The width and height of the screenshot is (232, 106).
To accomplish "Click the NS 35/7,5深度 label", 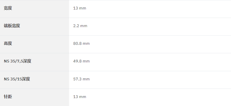I will pos(18,61).
